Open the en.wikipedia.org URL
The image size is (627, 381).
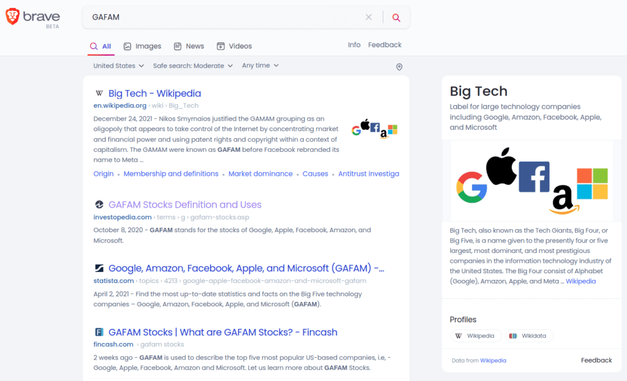[120, 105]
